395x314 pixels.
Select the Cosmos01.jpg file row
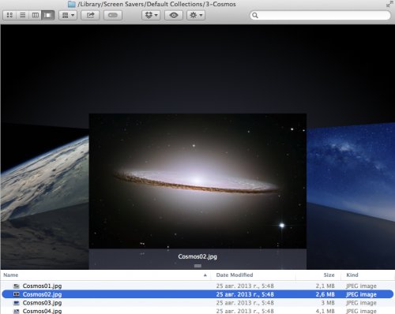click(197, 286)
